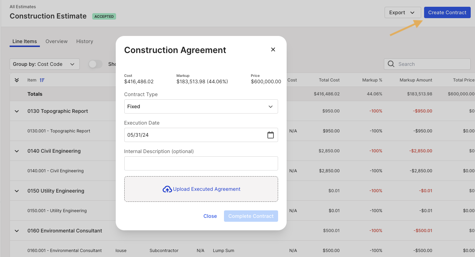Collapse the 0160 Environmental Consultant group

[x=17, y=231]
